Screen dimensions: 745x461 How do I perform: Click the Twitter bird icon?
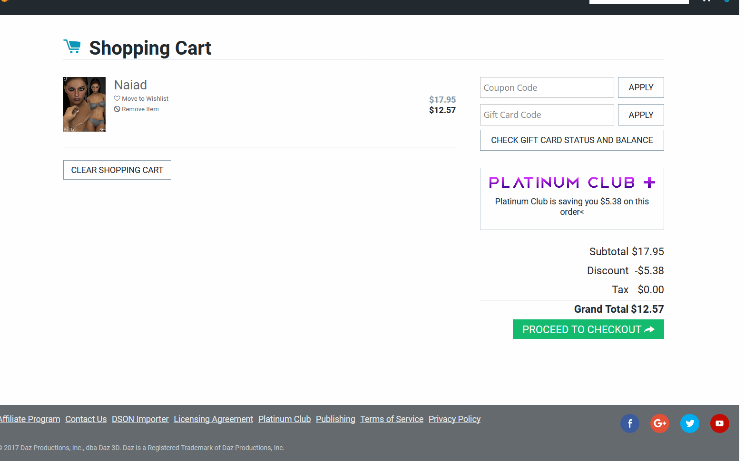(x=689, y=423)
